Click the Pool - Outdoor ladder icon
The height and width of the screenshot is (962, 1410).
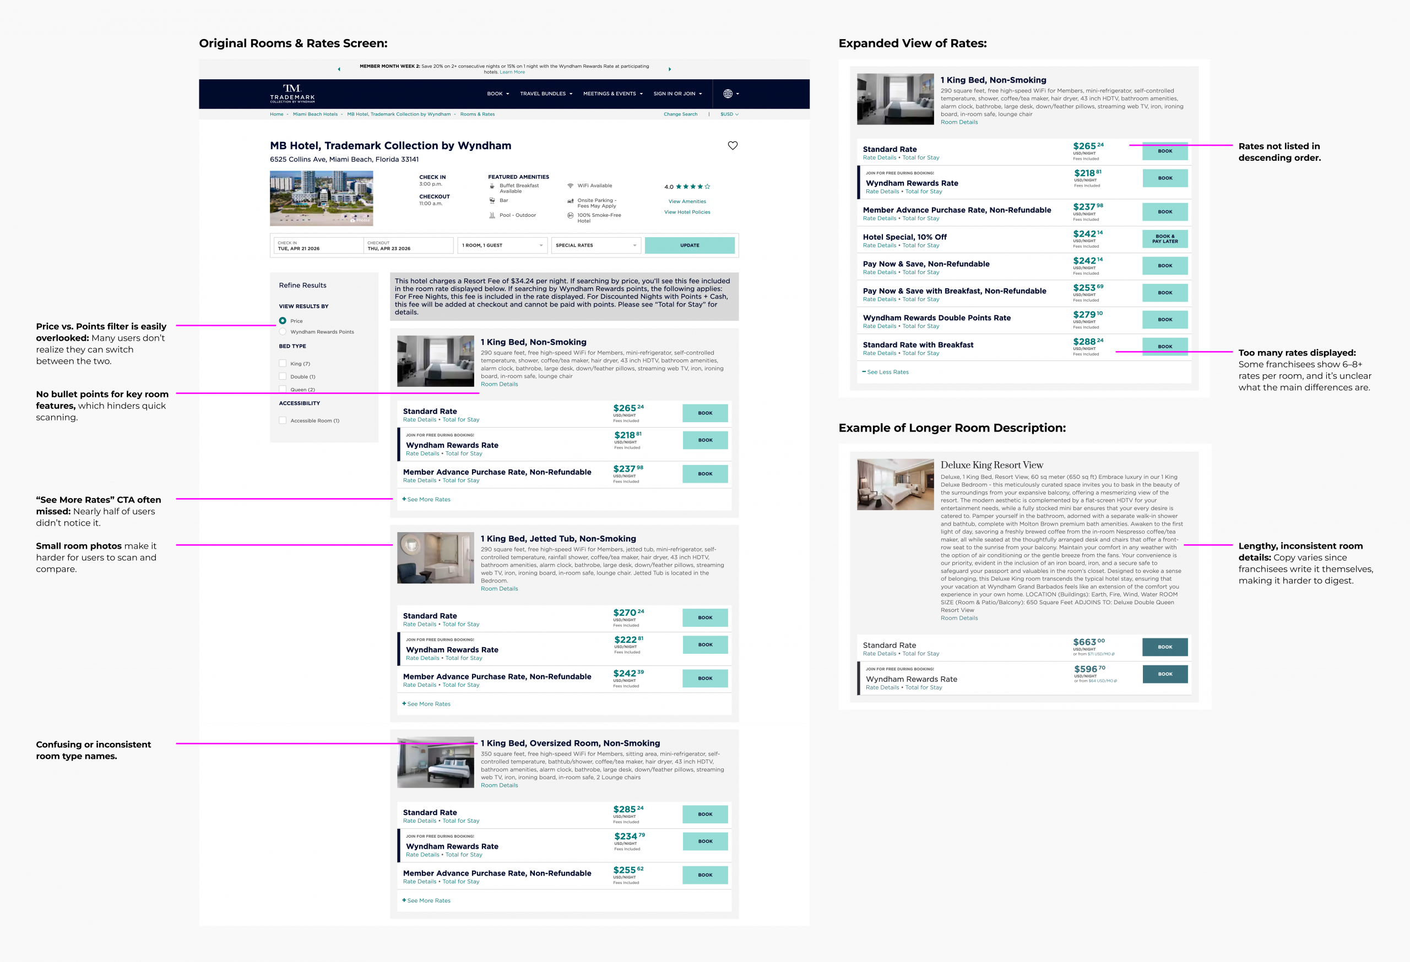pos(492,215)
